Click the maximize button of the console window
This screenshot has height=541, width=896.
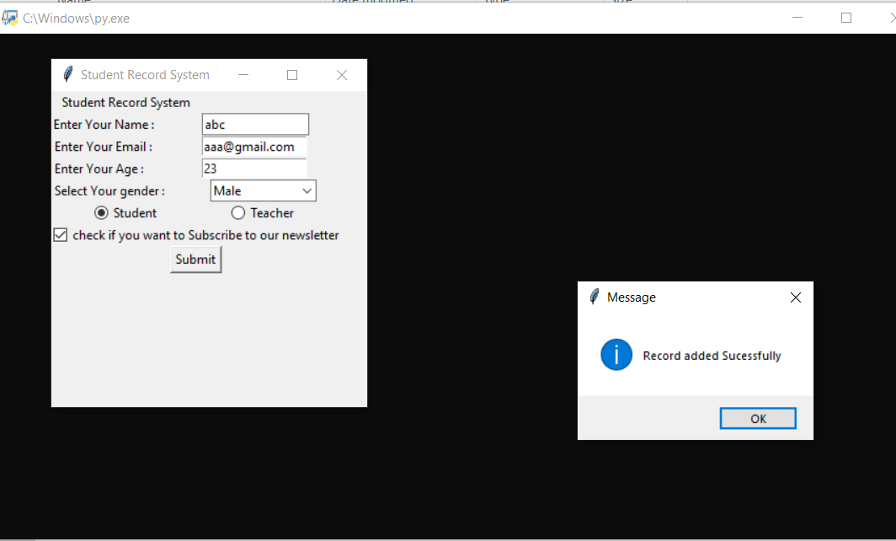(x=845, y=17)
